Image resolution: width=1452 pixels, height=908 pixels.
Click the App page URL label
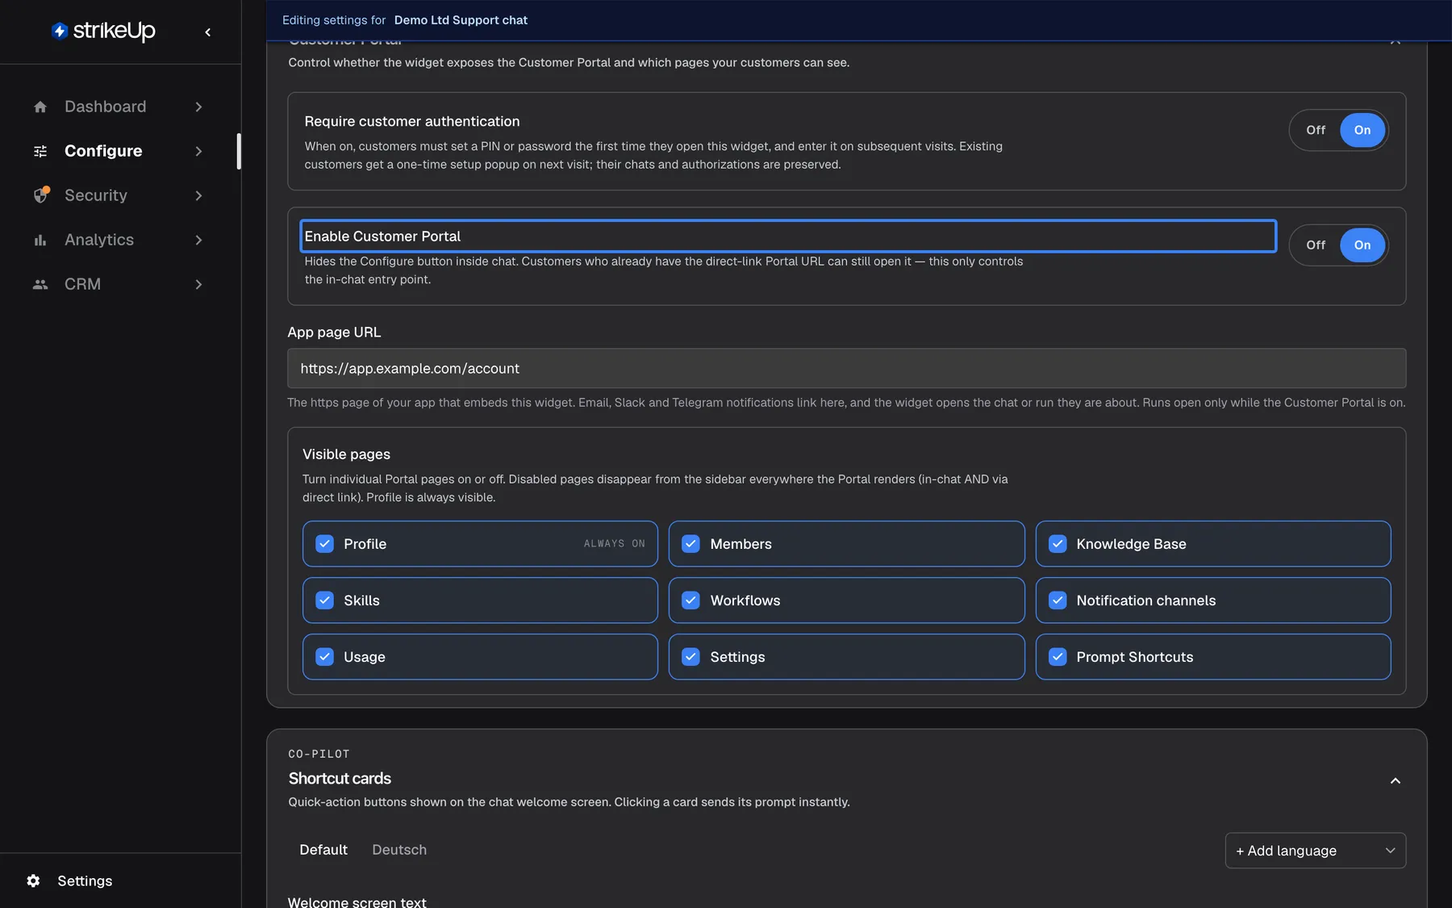(x=334, y=332)
